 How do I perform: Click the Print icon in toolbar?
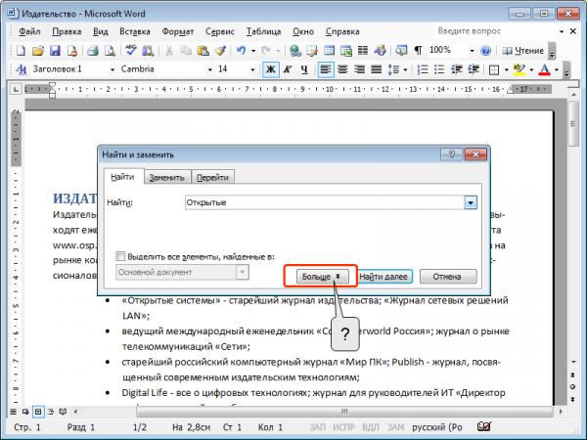coord(93,51)
